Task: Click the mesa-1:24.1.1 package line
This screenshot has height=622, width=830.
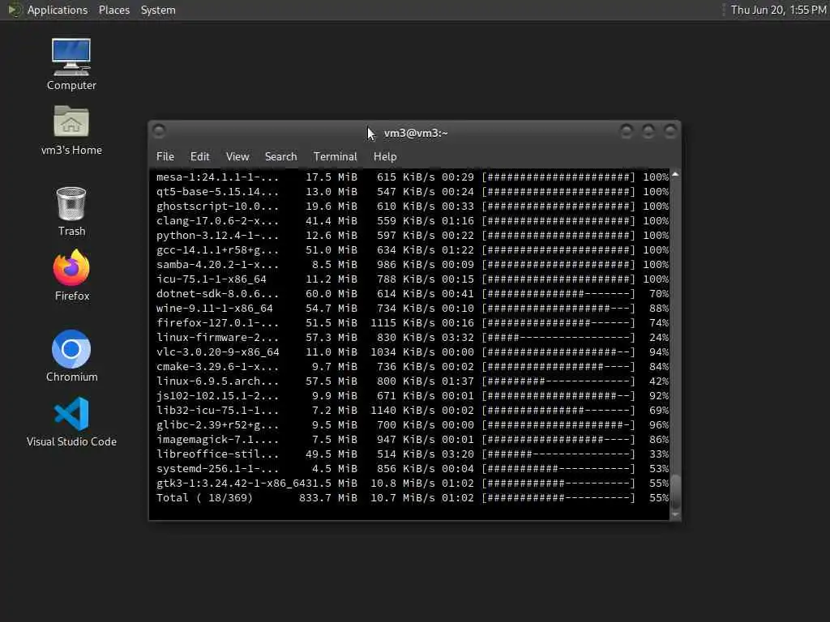Action: tap(413, 177)
